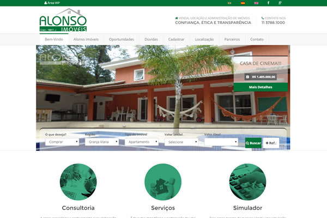
Task: Open the Serviços house icon
Action: [163, 181]
